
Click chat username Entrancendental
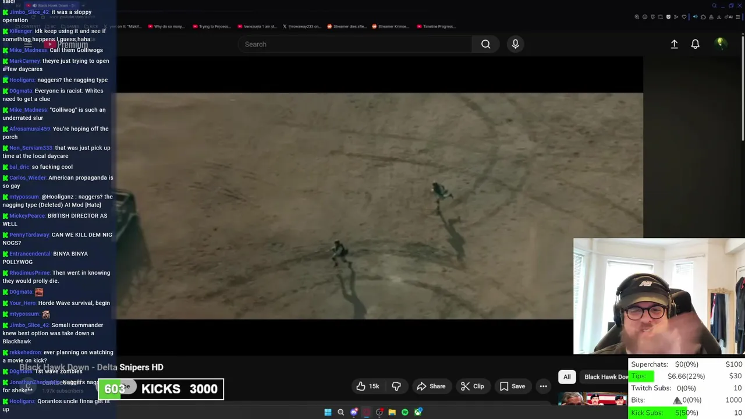pos(30,254)
